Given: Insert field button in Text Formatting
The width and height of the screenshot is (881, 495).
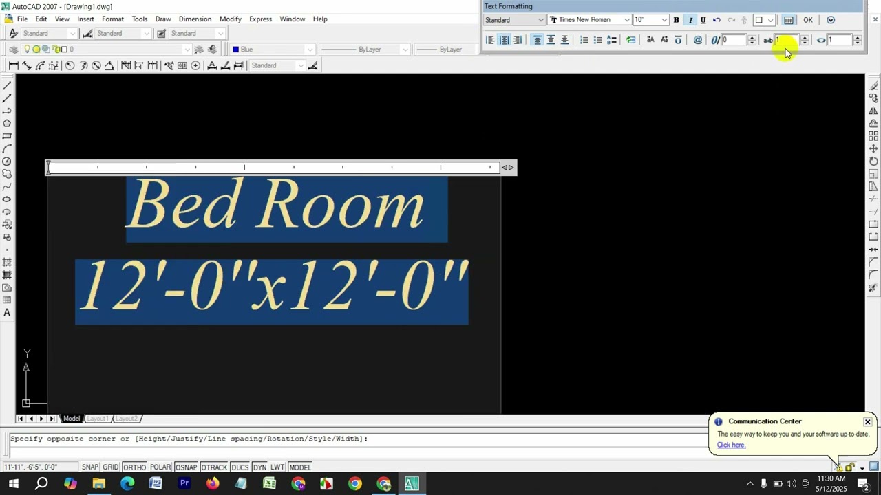Looking at the screenshot, I should pyautogui.click(x=631, y=40).
